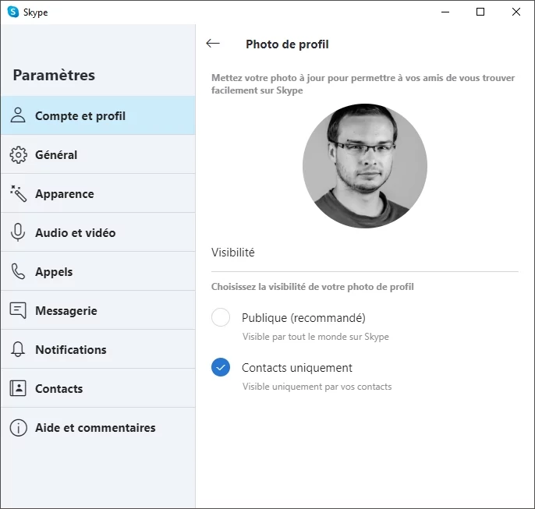The image size is (535, 509).
Task: Click the Contacts uniquement label text
Action: click(297, 368)
